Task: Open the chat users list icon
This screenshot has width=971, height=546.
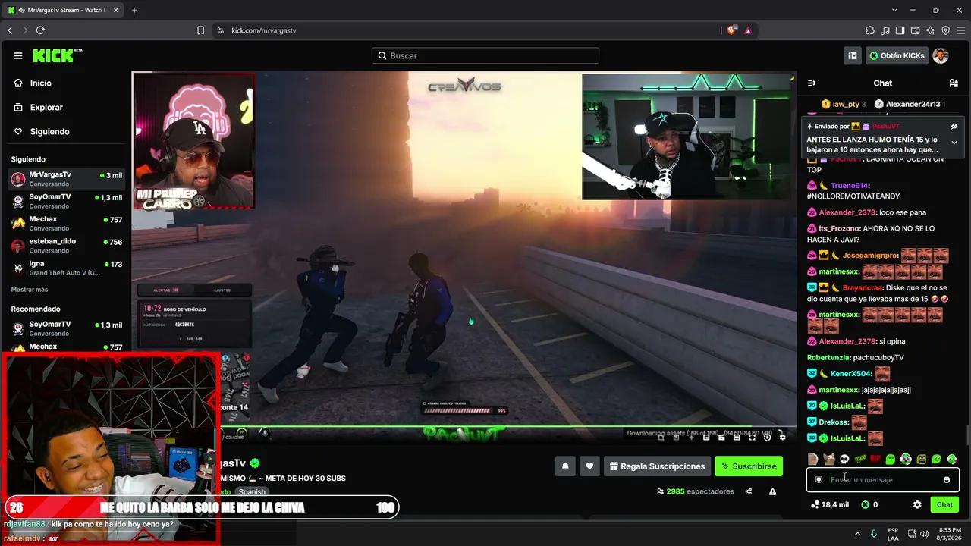Action: coord(954,83)
